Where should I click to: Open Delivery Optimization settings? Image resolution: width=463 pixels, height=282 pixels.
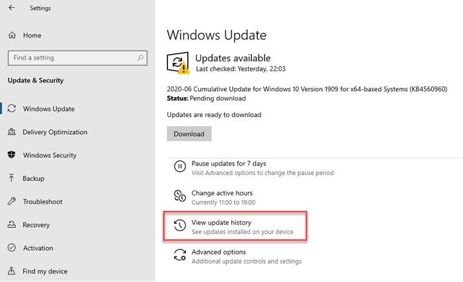55,132
